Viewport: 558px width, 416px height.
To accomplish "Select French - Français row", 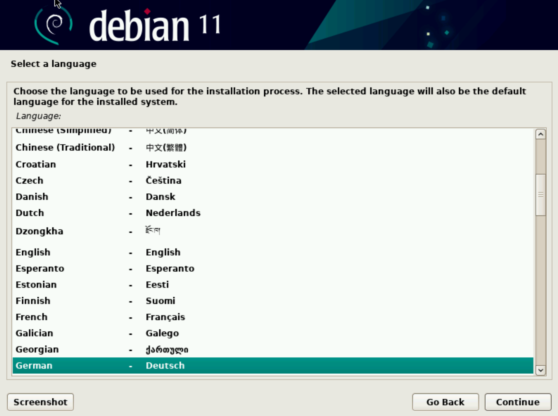I will 273,317.
